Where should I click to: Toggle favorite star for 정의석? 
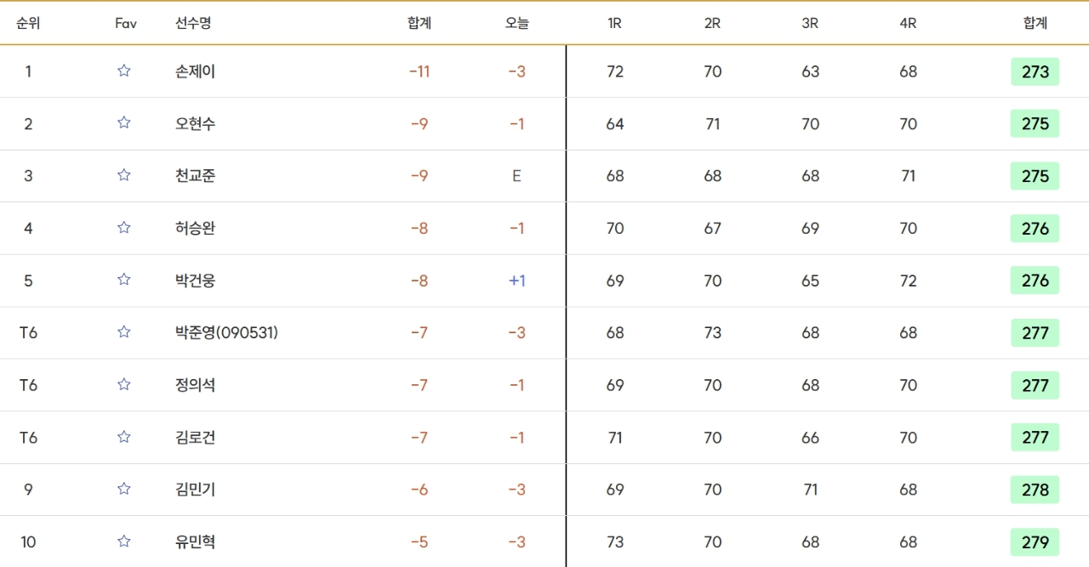click(x=124, y=384)
